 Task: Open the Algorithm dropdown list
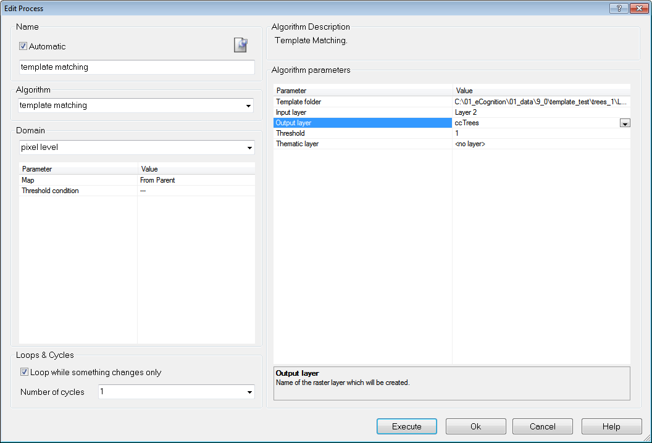pos(249,106)
